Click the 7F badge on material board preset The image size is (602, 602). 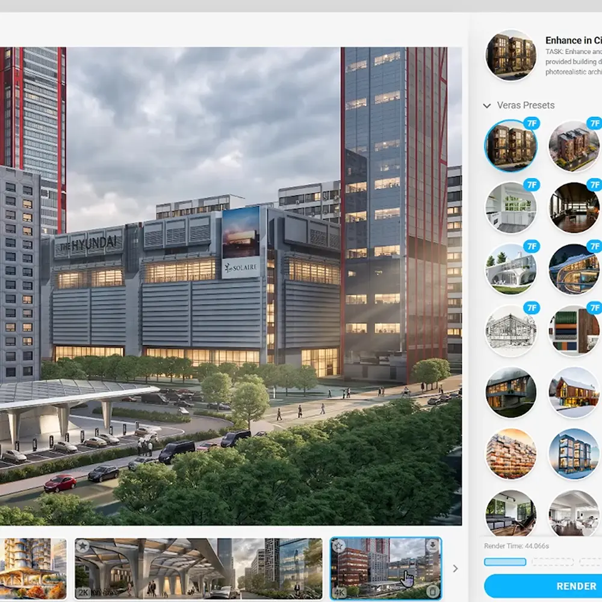tap(595, 308)
